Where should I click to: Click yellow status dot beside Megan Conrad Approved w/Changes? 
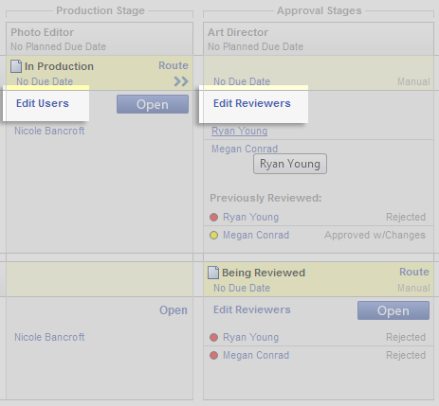(x=213, y=235)
